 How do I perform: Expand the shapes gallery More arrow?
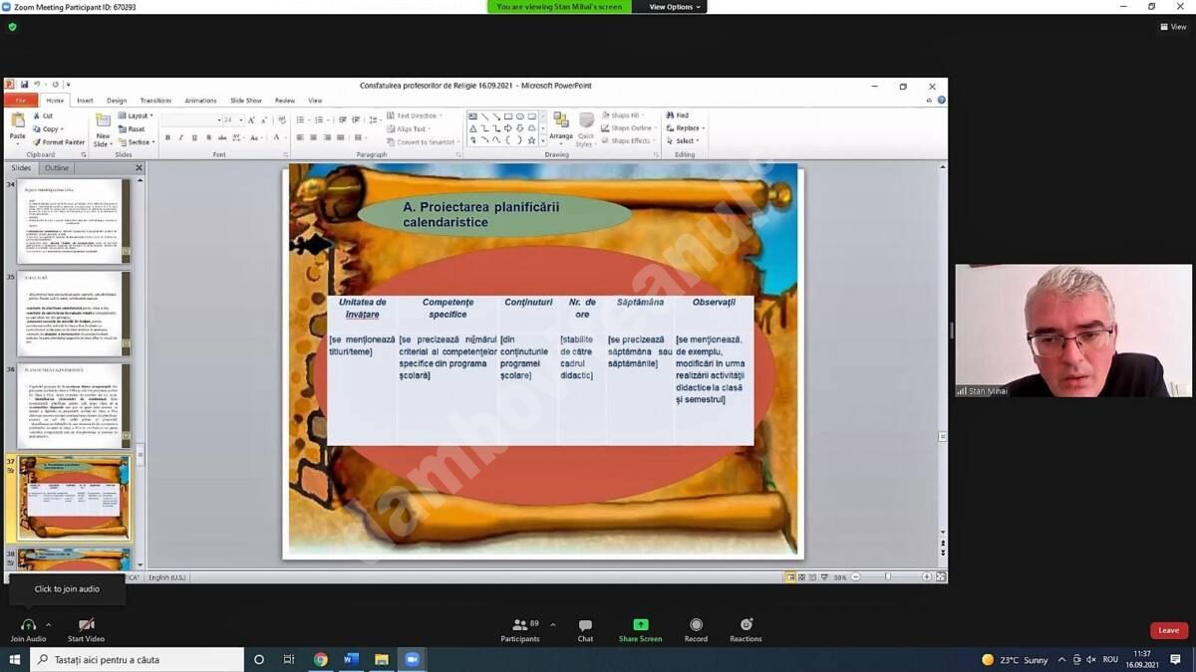[x=543, y=141]
